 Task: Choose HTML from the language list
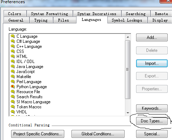coord(22,57)
